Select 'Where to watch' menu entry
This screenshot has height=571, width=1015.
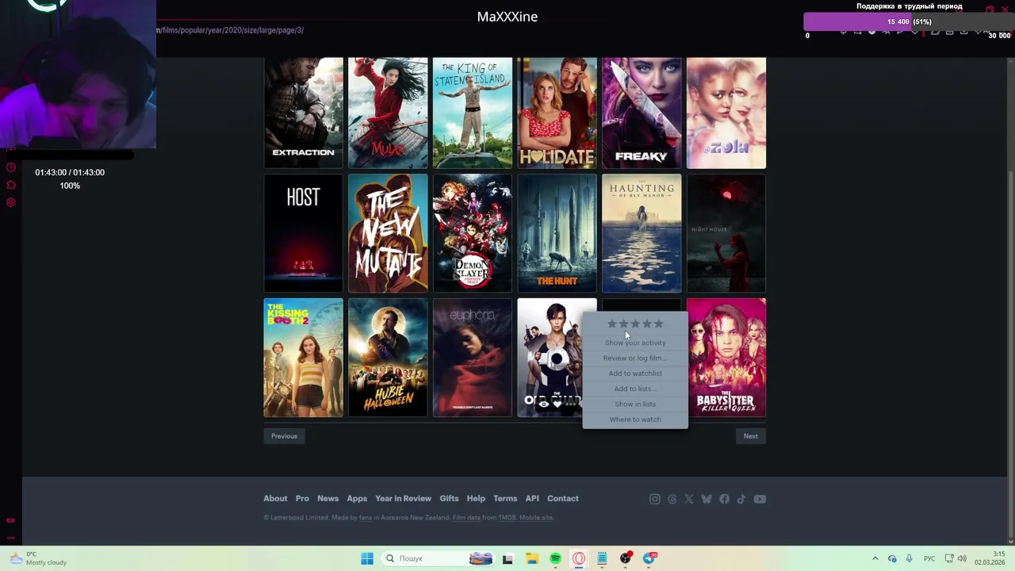[635, 420]
